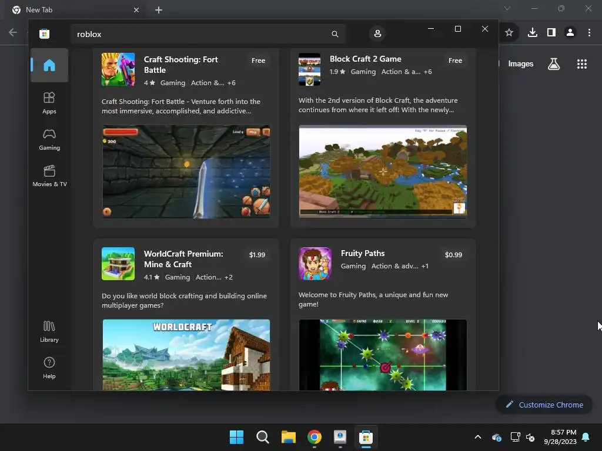
Task: Click the Chrome back arrow
Action: coord(13,32)
